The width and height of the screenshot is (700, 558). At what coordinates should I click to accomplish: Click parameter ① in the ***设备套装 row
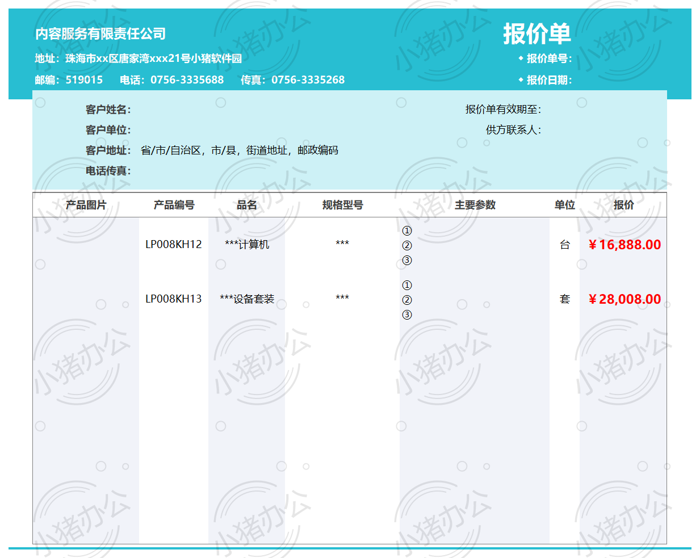[x=407, y=286]
